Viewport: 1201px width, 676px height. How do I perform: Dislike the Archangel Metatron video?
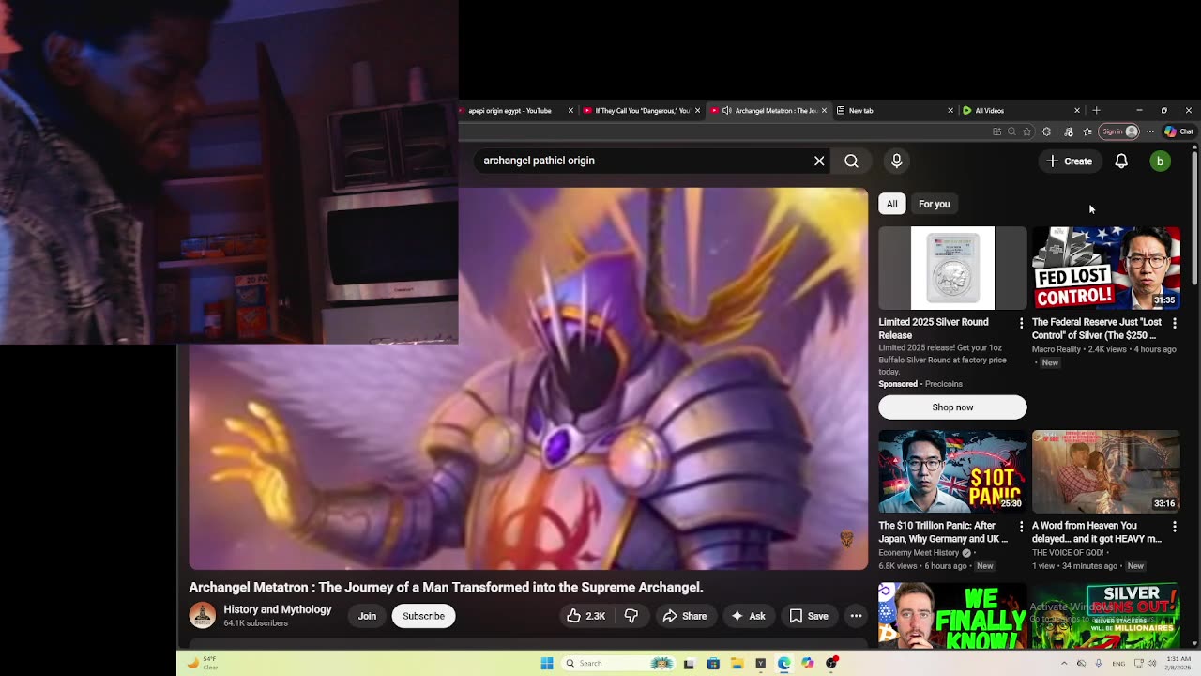(631, 616)
